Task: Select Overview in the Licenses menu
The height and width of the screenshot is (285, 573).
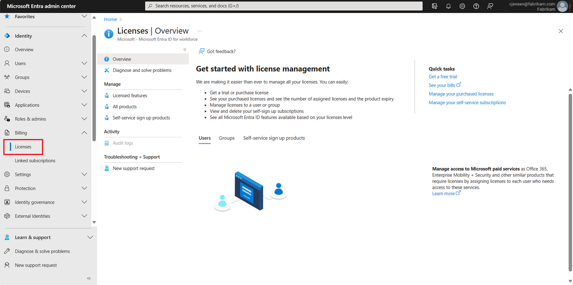Action: tap(143, 59)
